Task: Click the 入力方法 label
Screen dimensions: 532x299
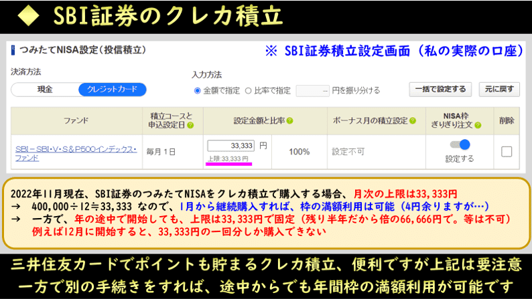Action: pos(206,75)
